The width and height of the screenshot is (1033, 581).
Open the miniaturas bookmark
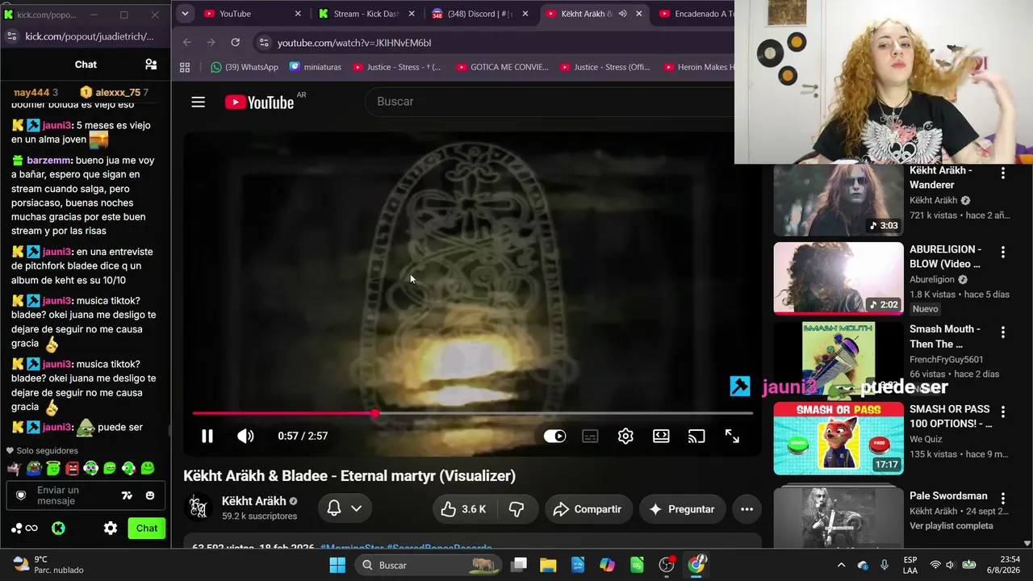click(315, 67)
